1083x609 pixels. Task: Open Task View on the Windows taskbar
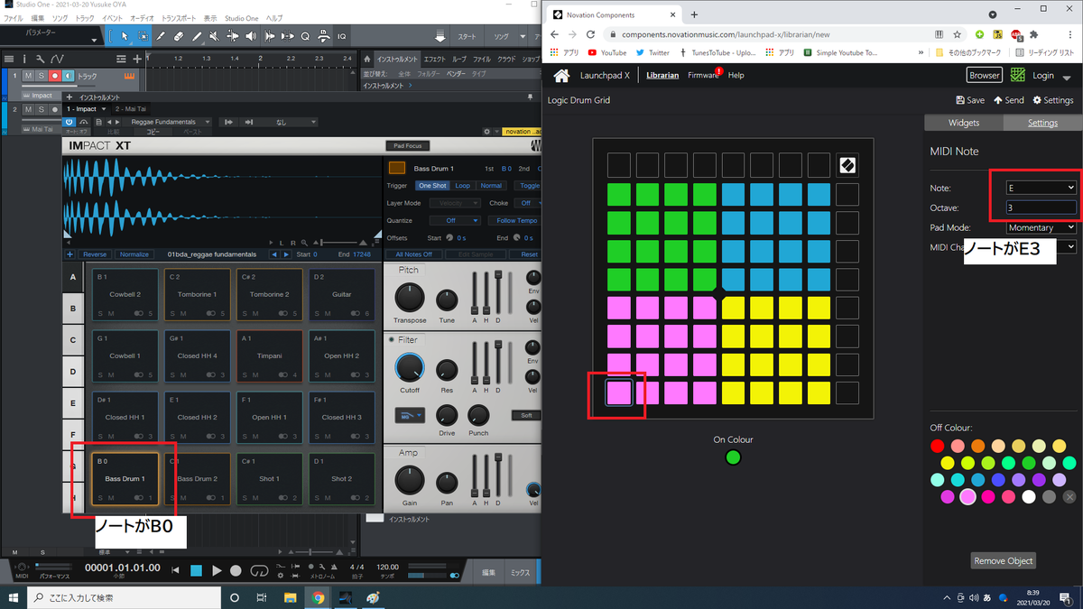(262, 597)
